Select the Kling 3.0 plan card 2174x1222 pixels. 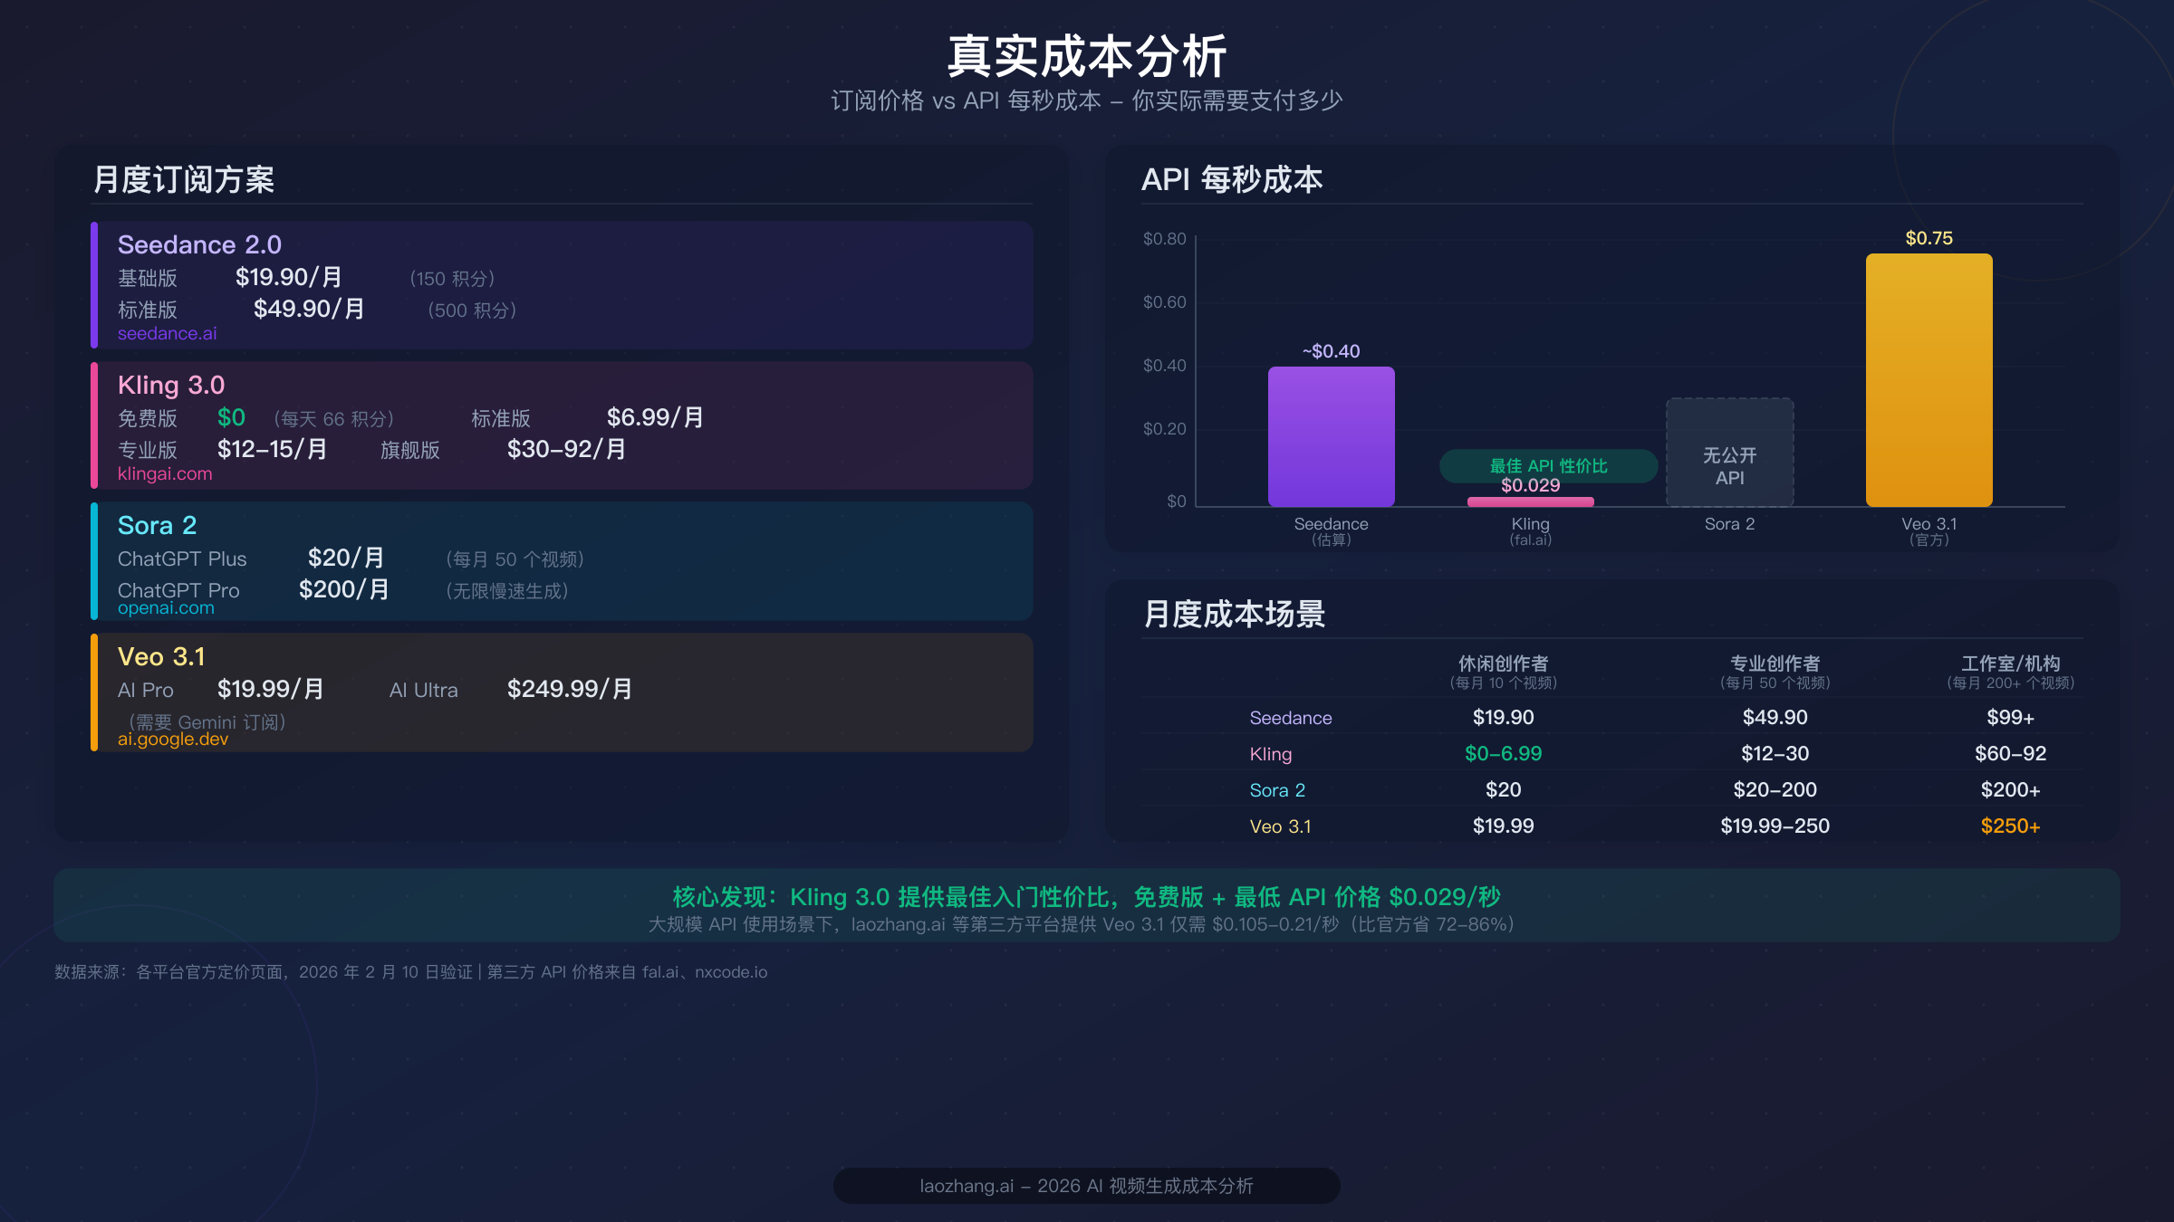562,425
